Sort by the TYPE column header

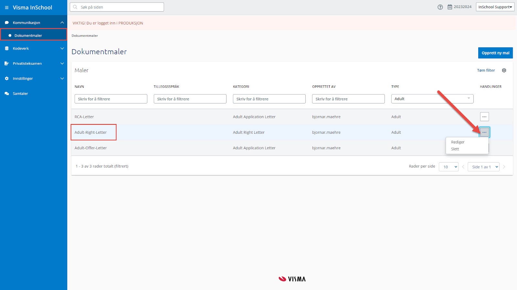(x=395, y=87)
